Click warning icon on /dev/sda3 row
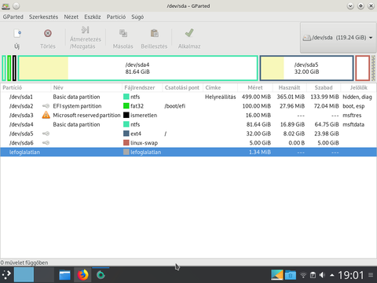The image size is (377, 283). (x=46, y=115)
